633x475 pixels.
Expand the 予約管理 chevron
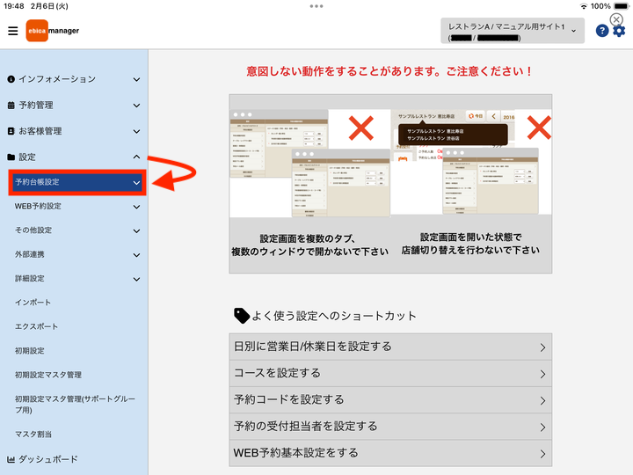(x=137, y=106)
